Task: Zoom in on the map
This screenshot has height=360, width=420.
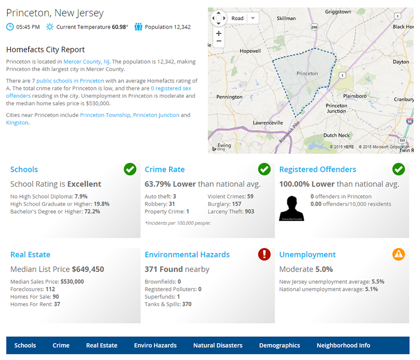Action: (x=219, y=33)
